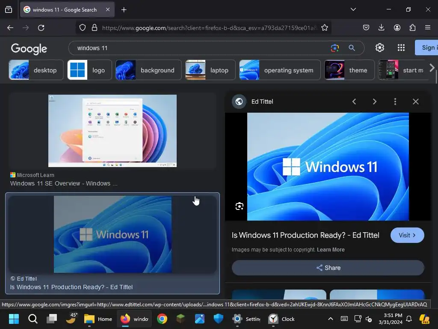Viewport: 438px width, 329px height.
Task: Open Is Windows 11 Production Ready result title
Action: pyautogui.click(x=71, y=287)
